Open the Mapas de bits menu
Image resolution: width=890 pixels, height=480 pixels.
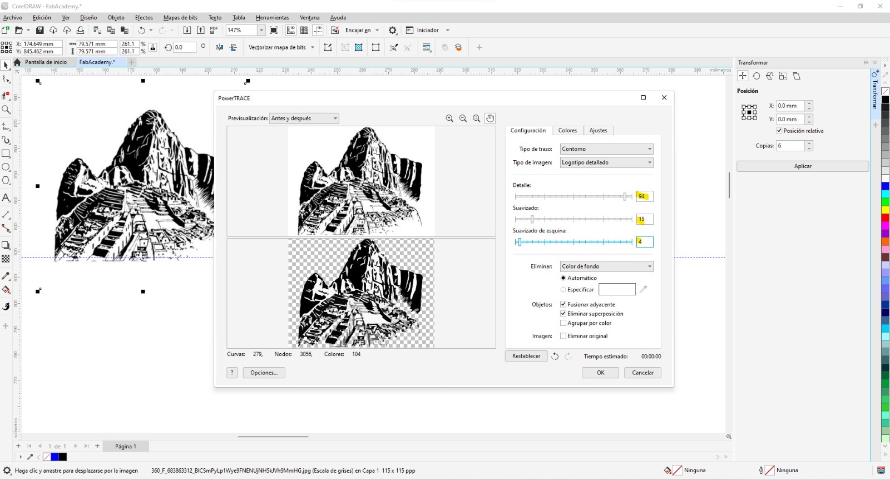(180, 18)
